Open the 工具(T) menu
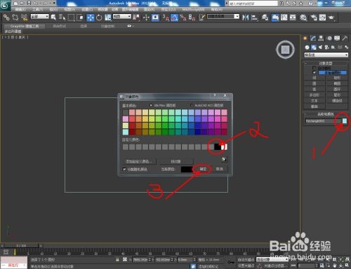Screen dimensions: 351x269 pos(38,10)
